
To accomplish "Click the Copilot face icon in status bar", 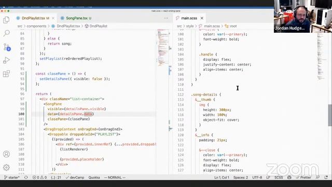I will click(x=289, y=178).
